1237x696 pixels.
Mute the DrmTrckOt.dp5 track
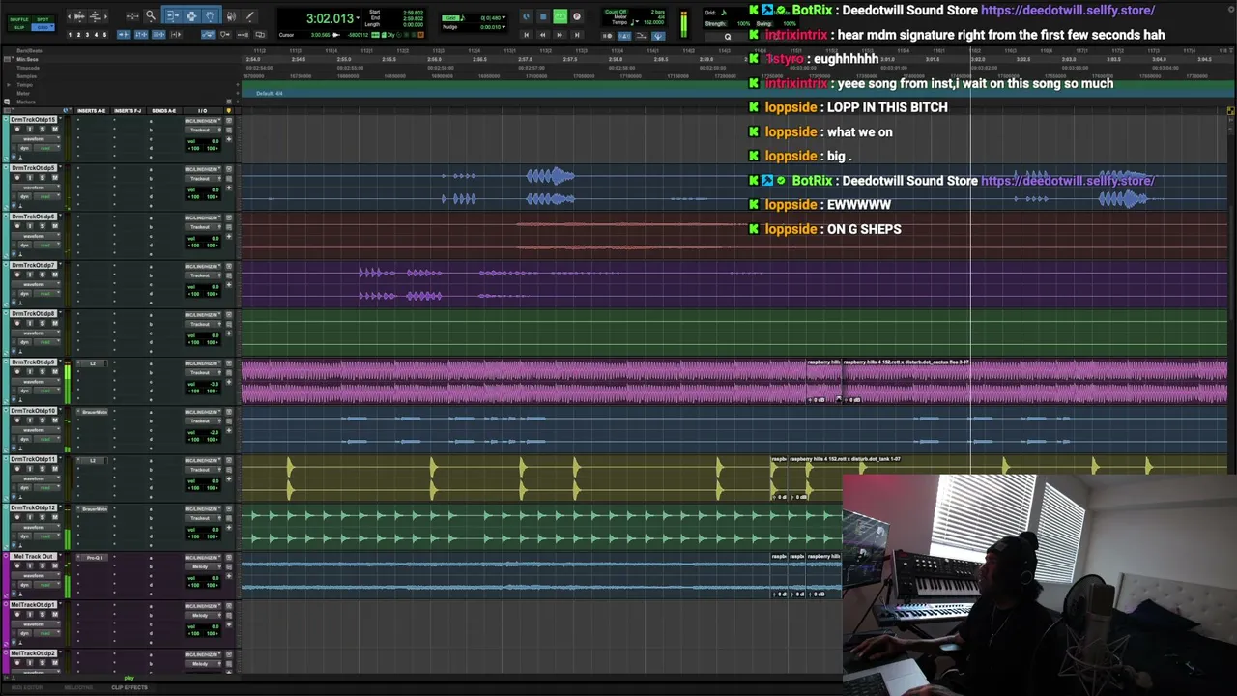(55, 178)
